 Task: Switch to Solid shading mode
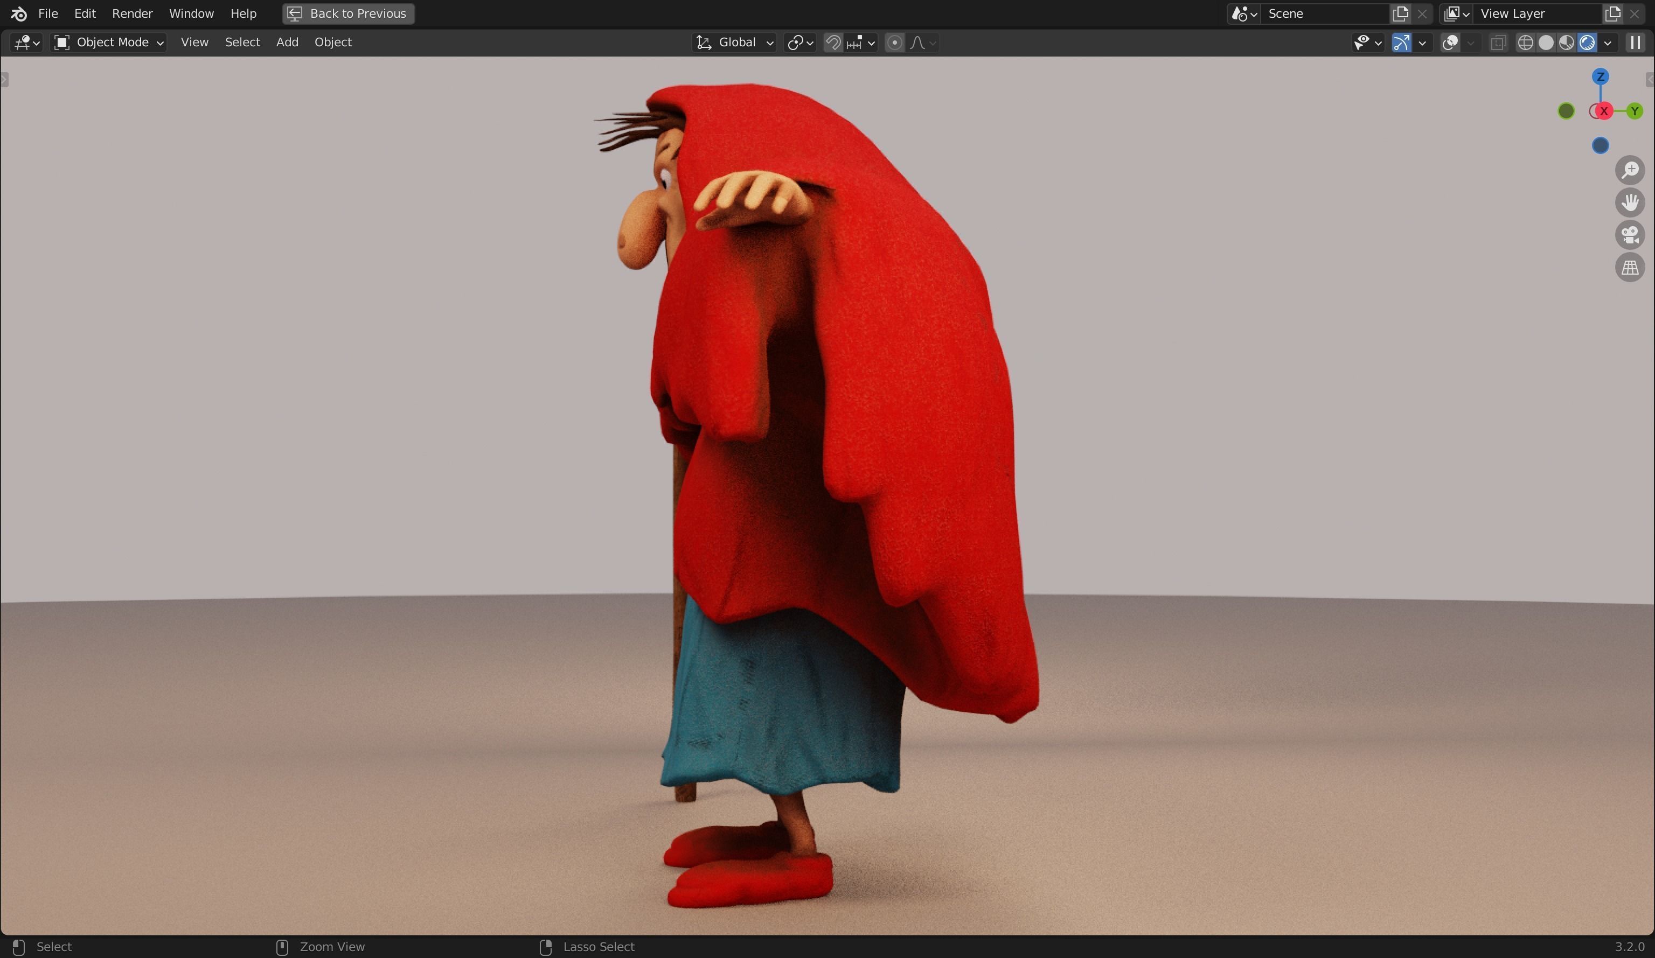[1546, 43]
